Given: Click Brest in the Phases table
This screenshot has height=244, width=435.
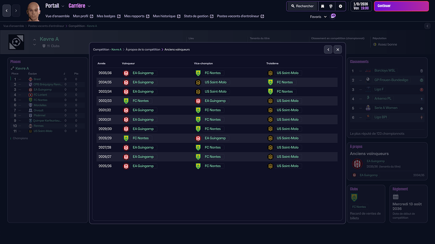Looking at the screenshot, I should (37, 79).
